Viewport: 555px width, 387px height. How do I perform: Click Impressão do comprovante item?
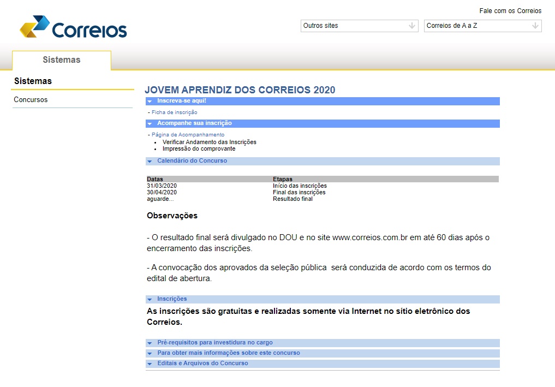coord(199,148)
